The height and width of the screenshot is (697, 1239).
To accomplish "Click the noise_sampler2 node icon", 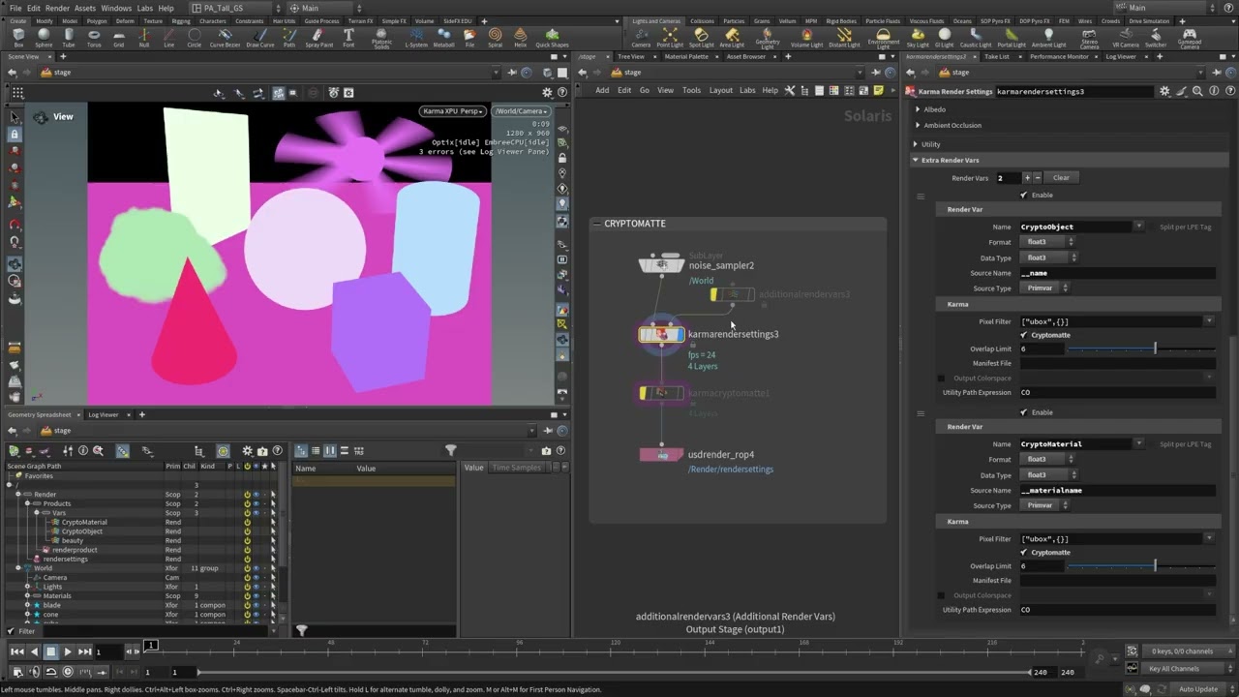I will tap(662, 264).
